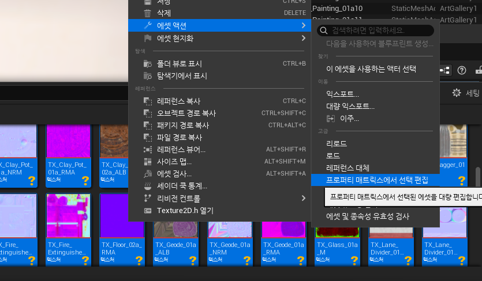Click the lock icon at right edge
The image size is (482, 281).
(479, 70)
